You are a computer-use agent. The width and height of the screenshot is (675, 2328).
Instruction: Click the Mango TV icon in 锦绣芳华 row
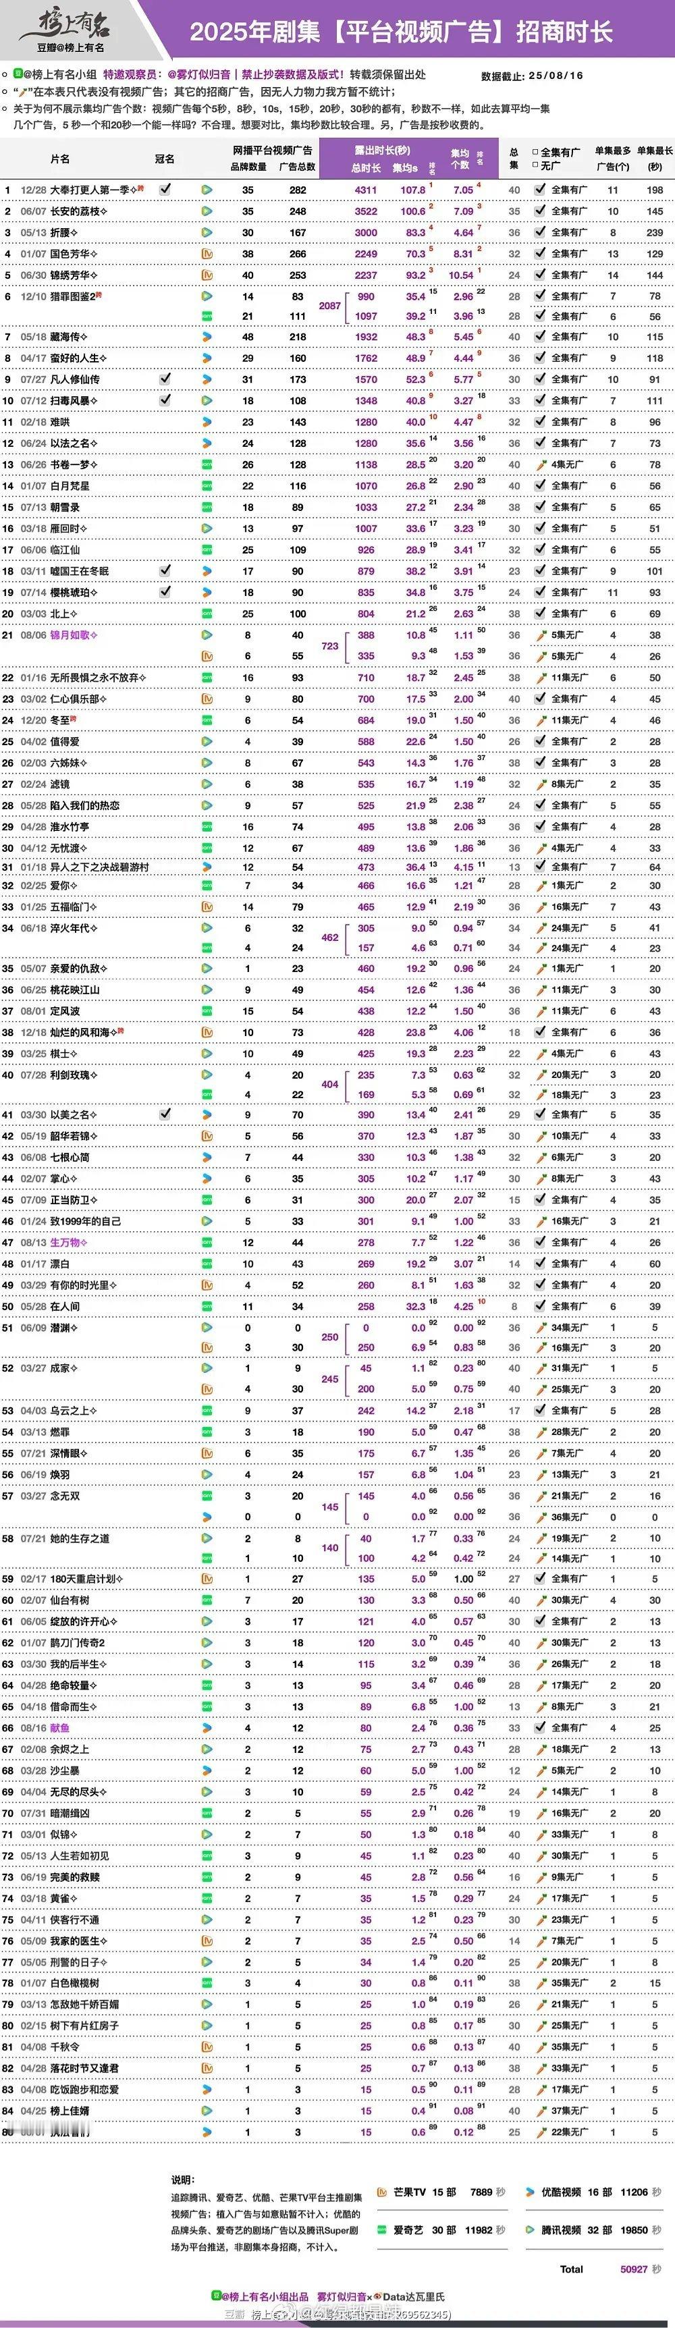207,275
